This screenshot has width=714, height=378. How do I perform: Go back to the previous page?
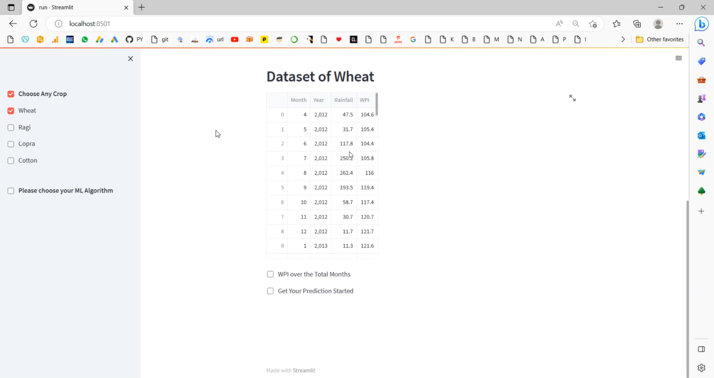tap(13, 24)
